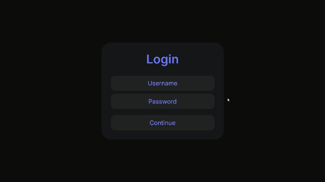This screenshot has height=182, width=325.
Task: Select the field below Username
Action: 162,101
